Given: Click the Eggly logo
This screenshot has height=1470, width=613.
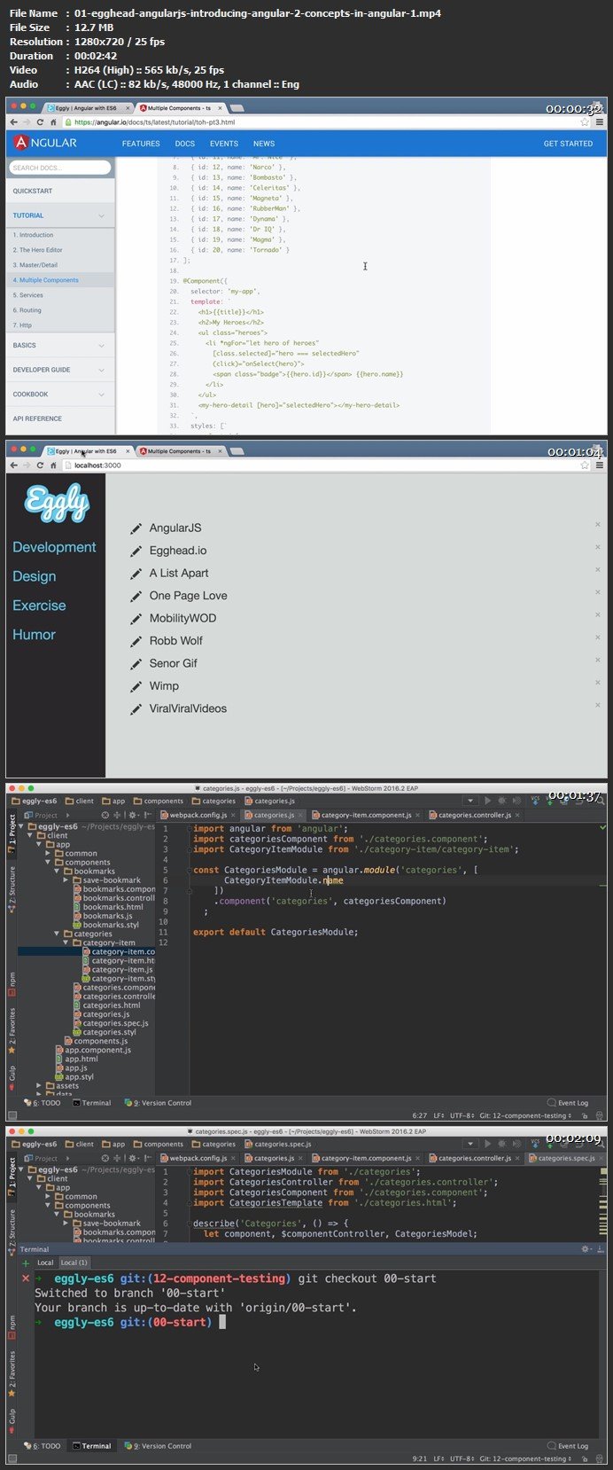Looking at the screenshot, I should [56, 504].
